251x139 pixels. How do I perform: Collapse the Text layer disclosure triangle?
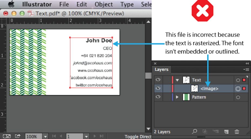click(177, 80)
